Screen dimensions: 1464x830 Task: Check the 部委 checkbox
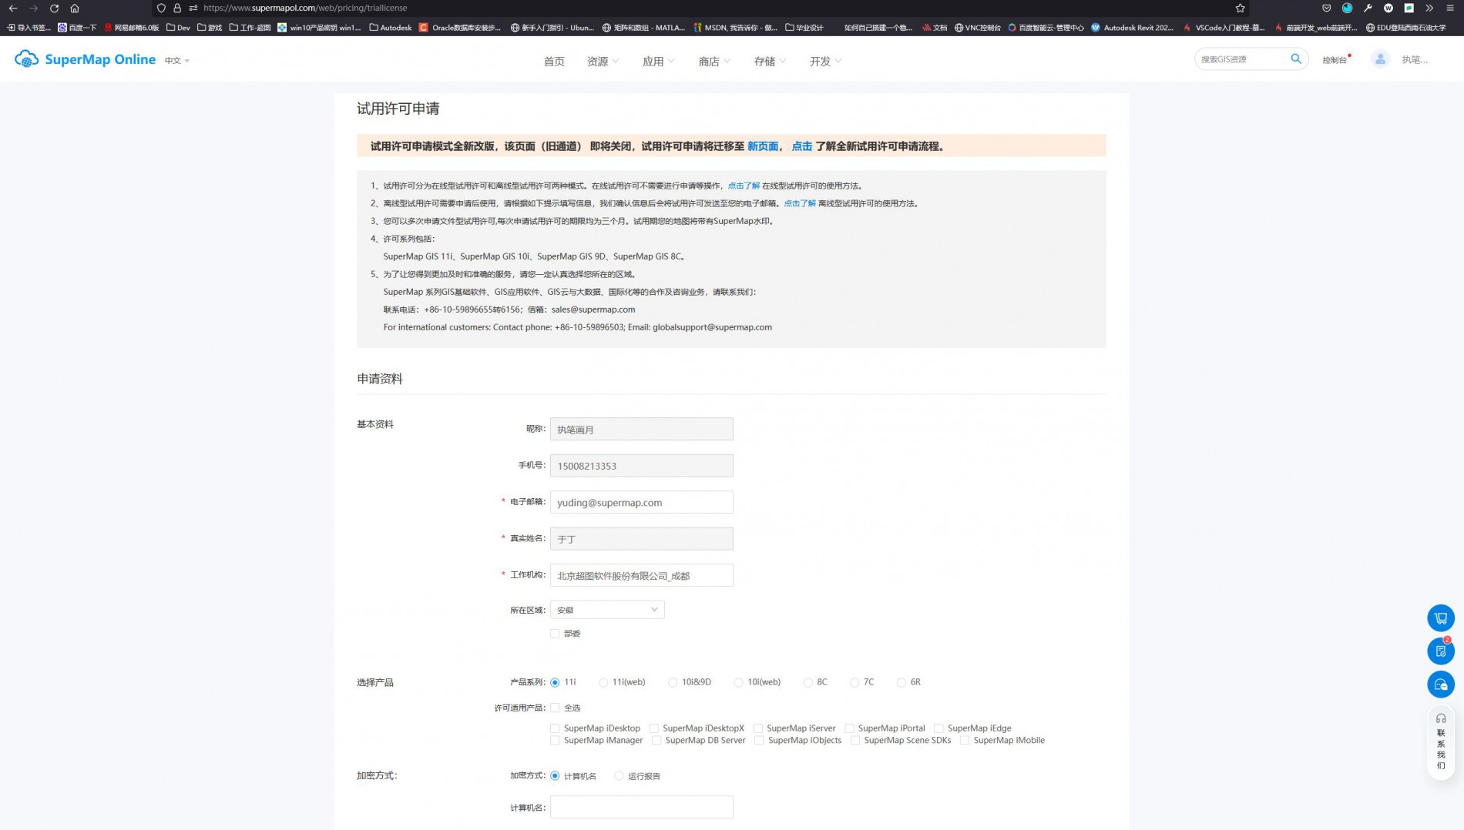coord(555,634)
